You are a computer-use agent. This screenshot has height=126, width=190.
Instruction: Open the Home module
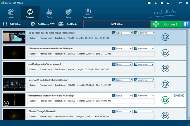tap(11, 13)
